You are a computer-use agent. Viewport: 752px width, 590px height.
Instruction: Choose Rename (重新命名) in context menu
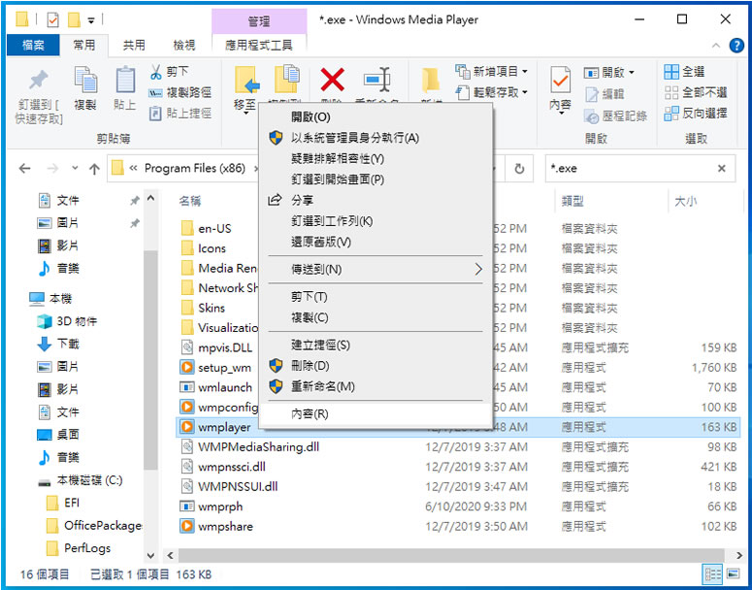point(375,386)
